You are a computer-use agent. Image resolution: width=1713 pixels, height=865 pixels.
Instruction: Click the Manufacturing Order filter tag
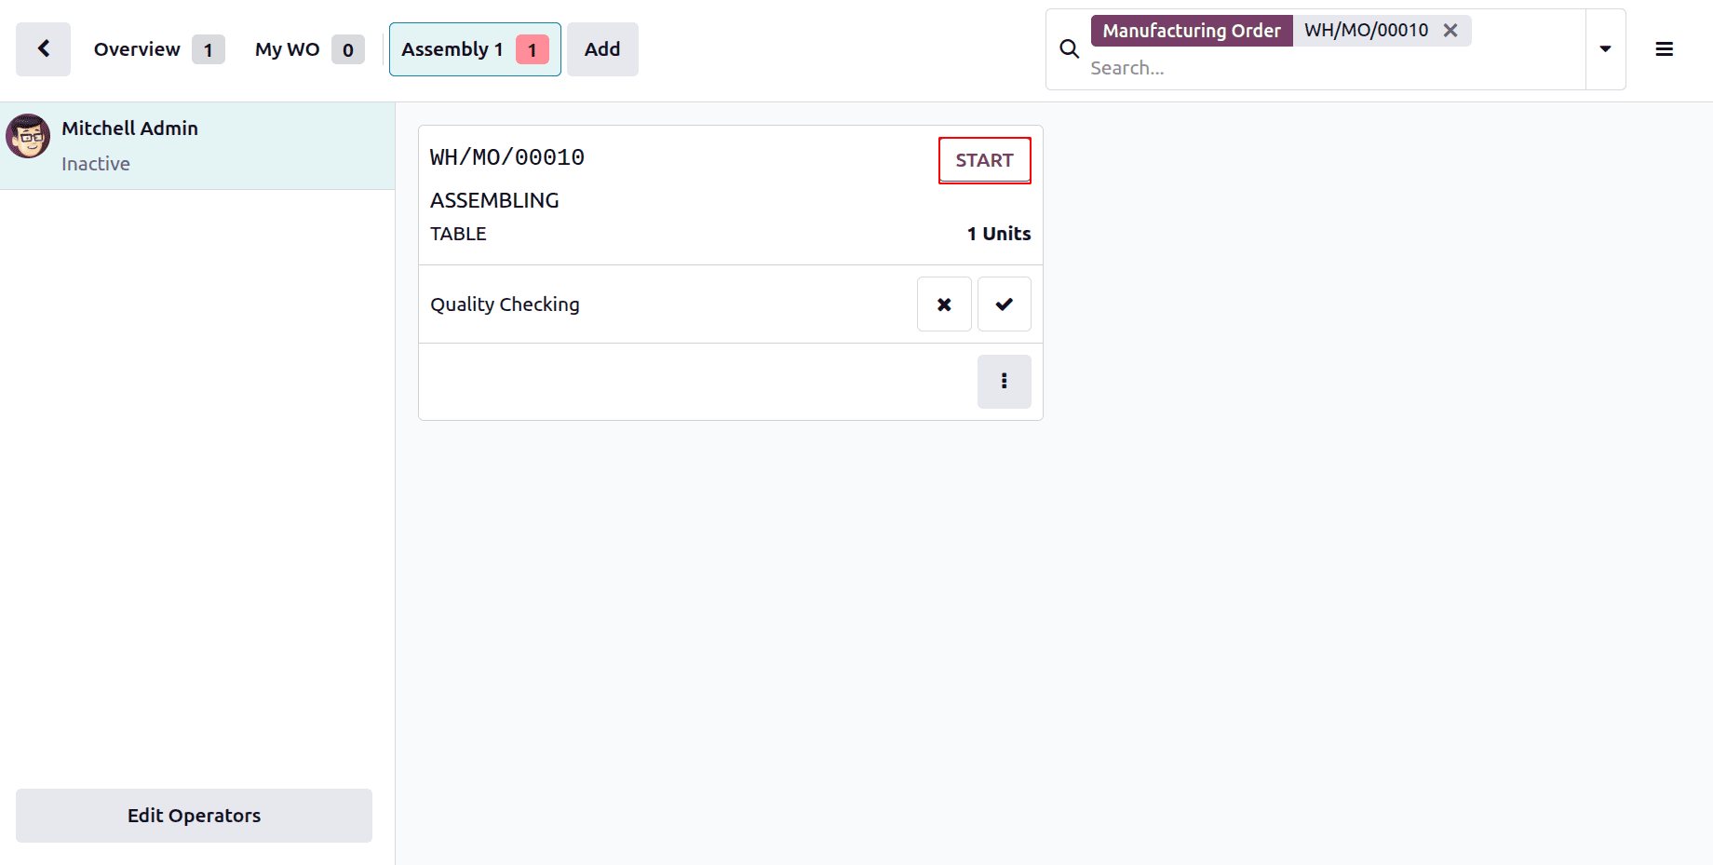(x=1192, y=31)
